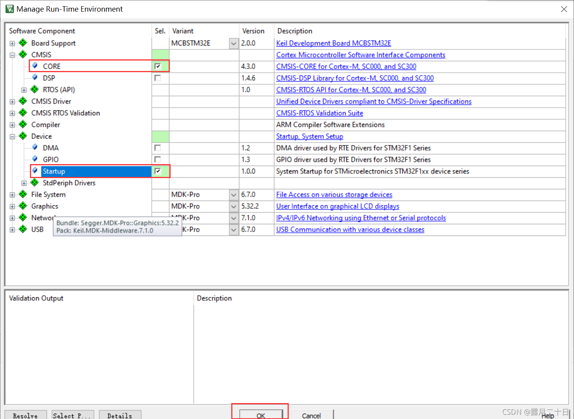Click the Graphics green diamond icon
574x419 pixels.
[x=23, y=206]
